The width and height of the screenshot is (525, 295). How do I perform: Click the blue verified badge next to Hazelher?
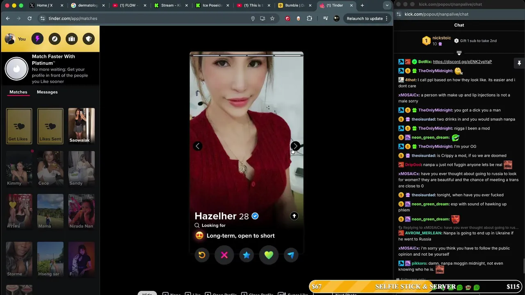pos(255,216)
